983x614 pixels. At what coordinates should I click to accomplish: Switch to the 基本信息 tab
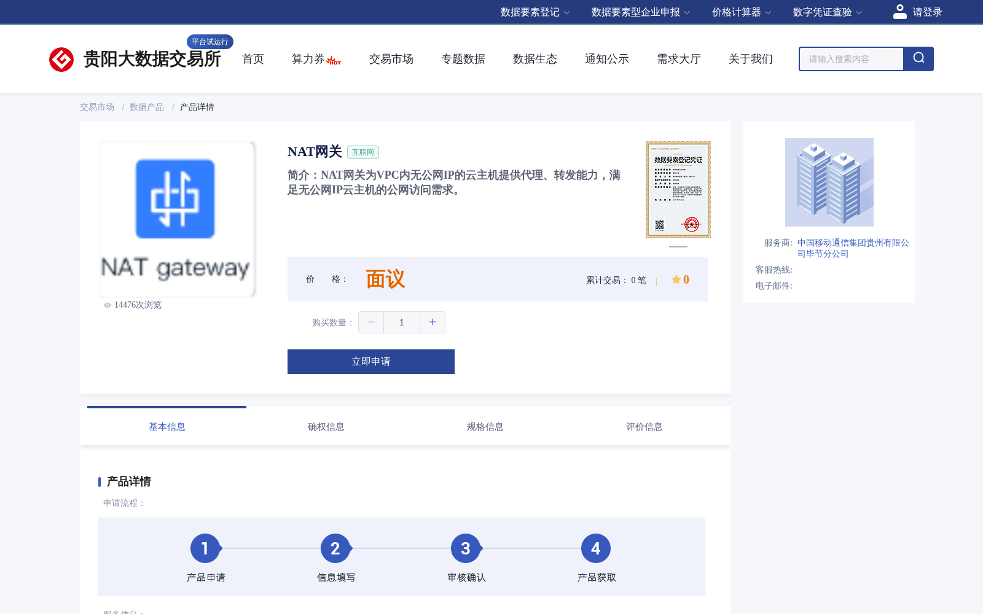pos(167,427)
